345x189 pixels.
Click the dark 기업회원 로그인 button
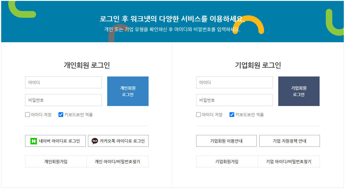[299, 91]
